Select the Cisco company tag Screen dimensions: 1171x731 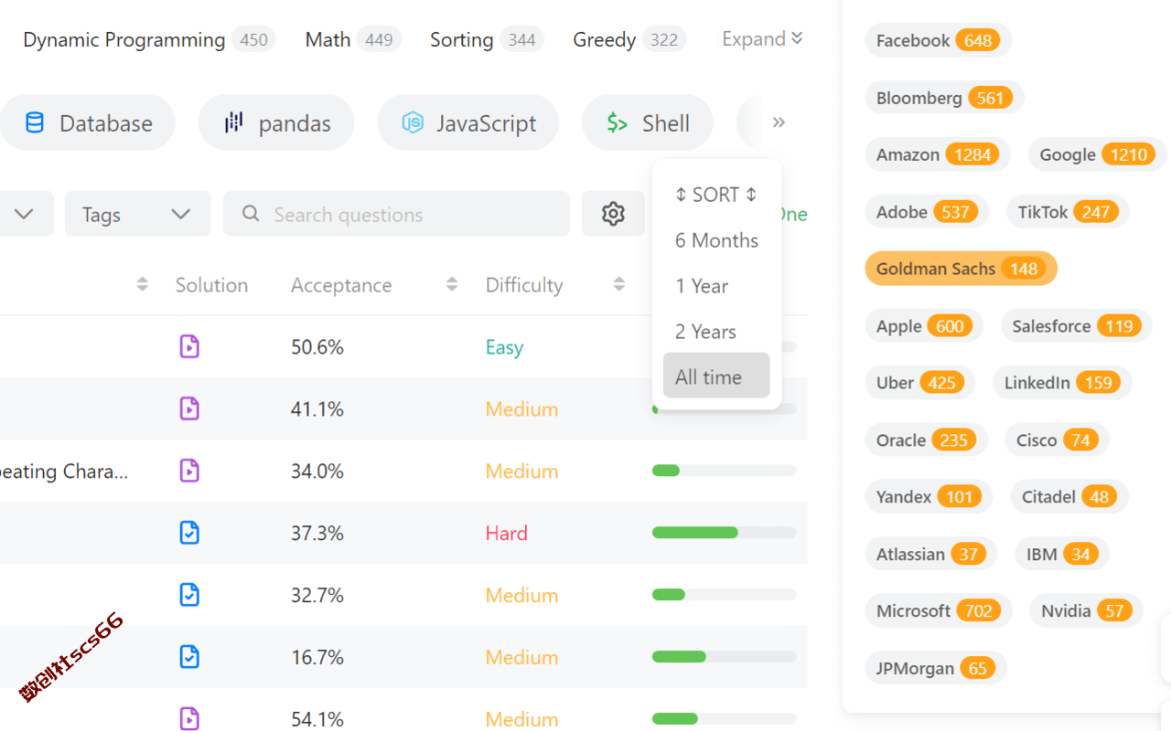pos(1057,440)
